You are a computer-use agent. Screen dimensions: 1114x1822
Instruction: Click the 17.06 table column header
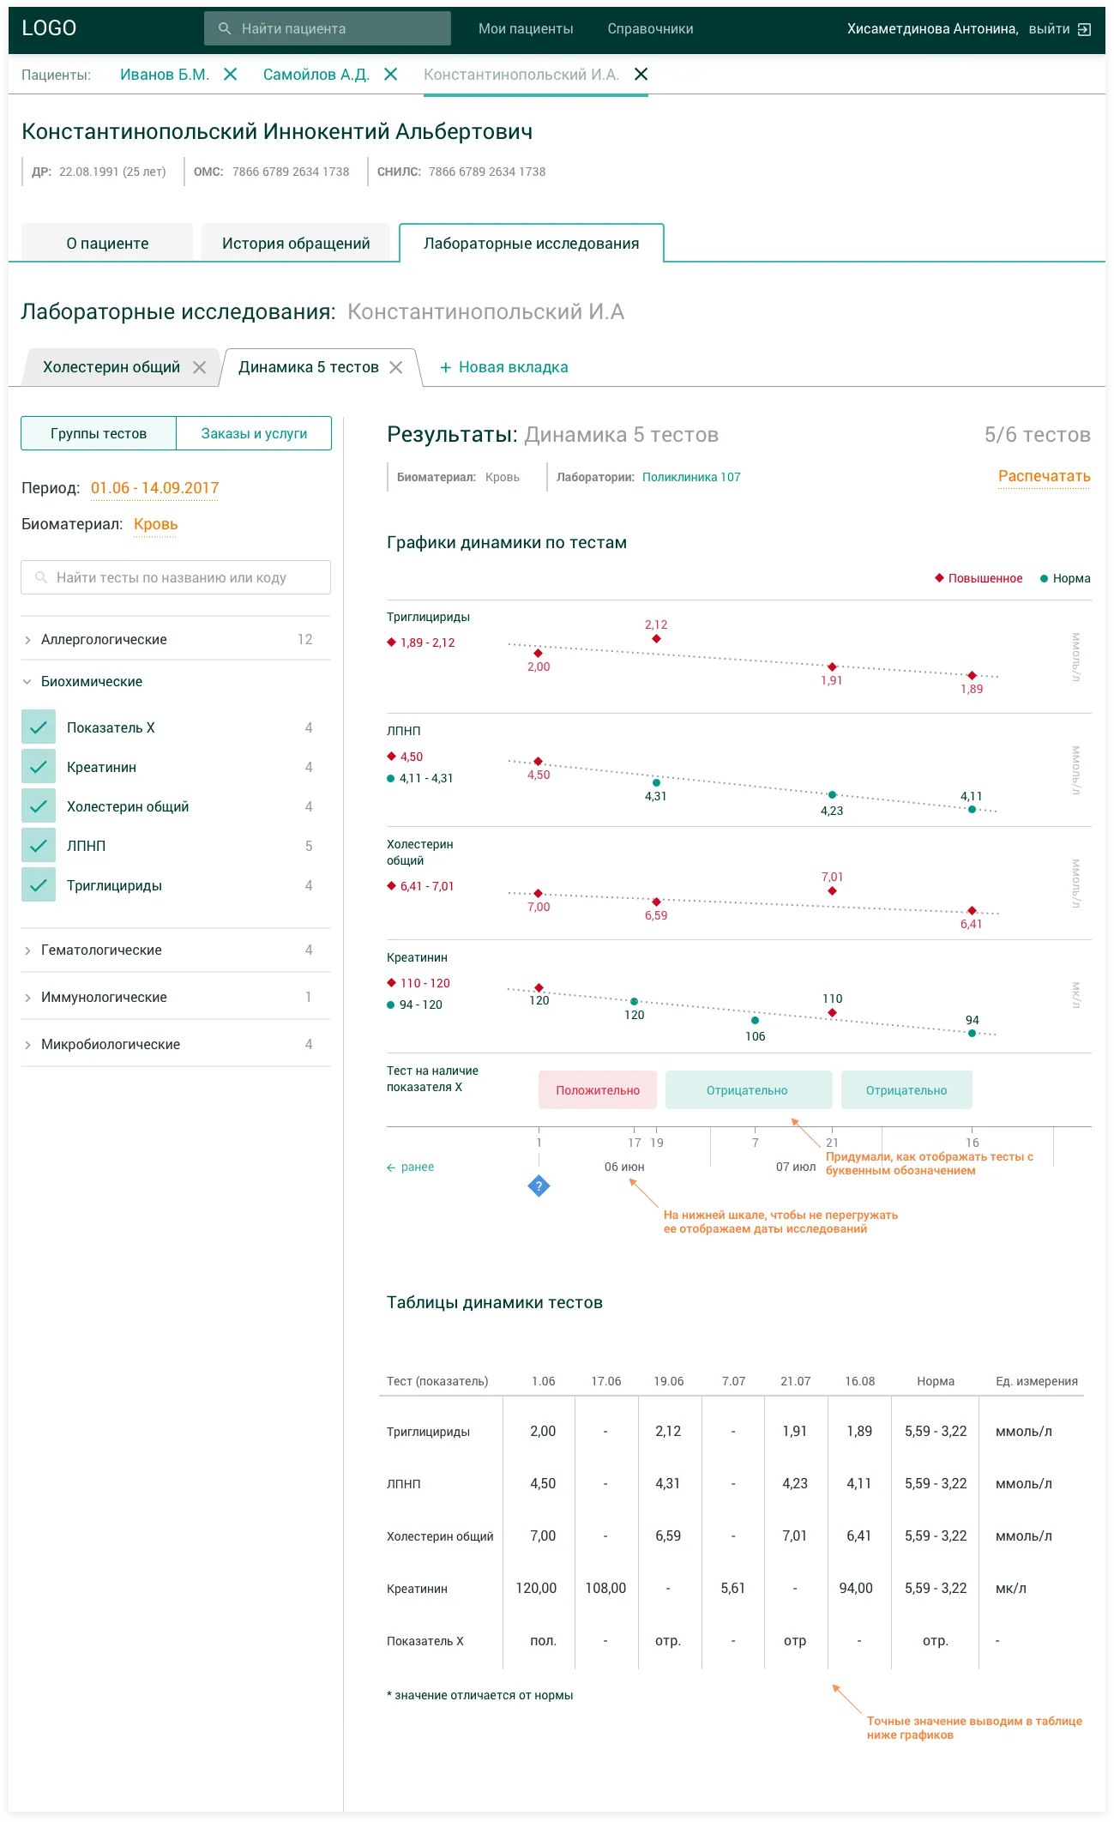tap(606, 1381)
